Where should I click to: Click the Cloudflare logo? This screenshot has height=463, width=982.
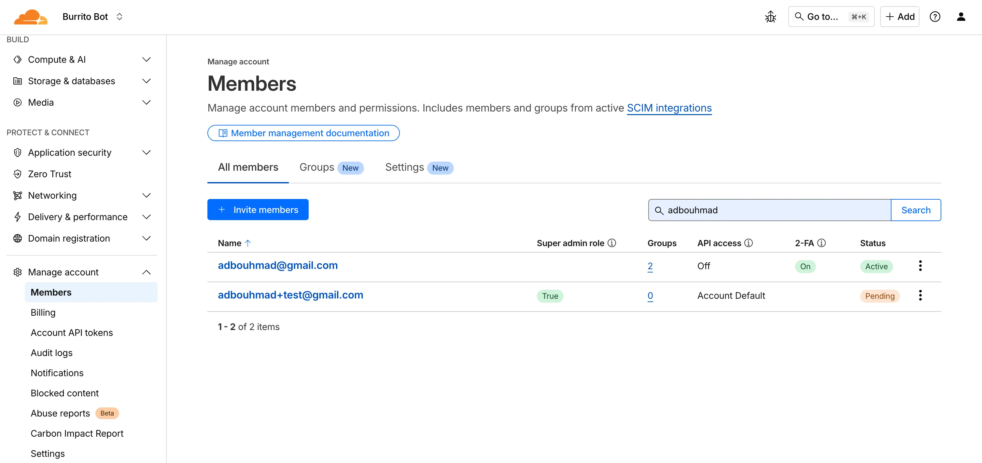coord(31,16)
